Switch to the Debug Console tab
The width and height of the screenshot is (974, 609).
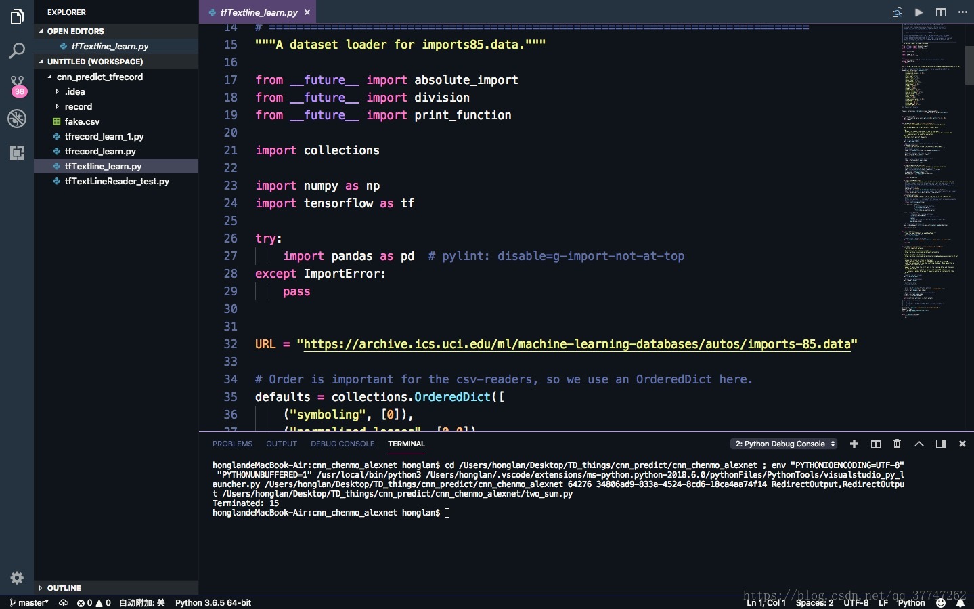pyautogui.click(x=342, y=444)
